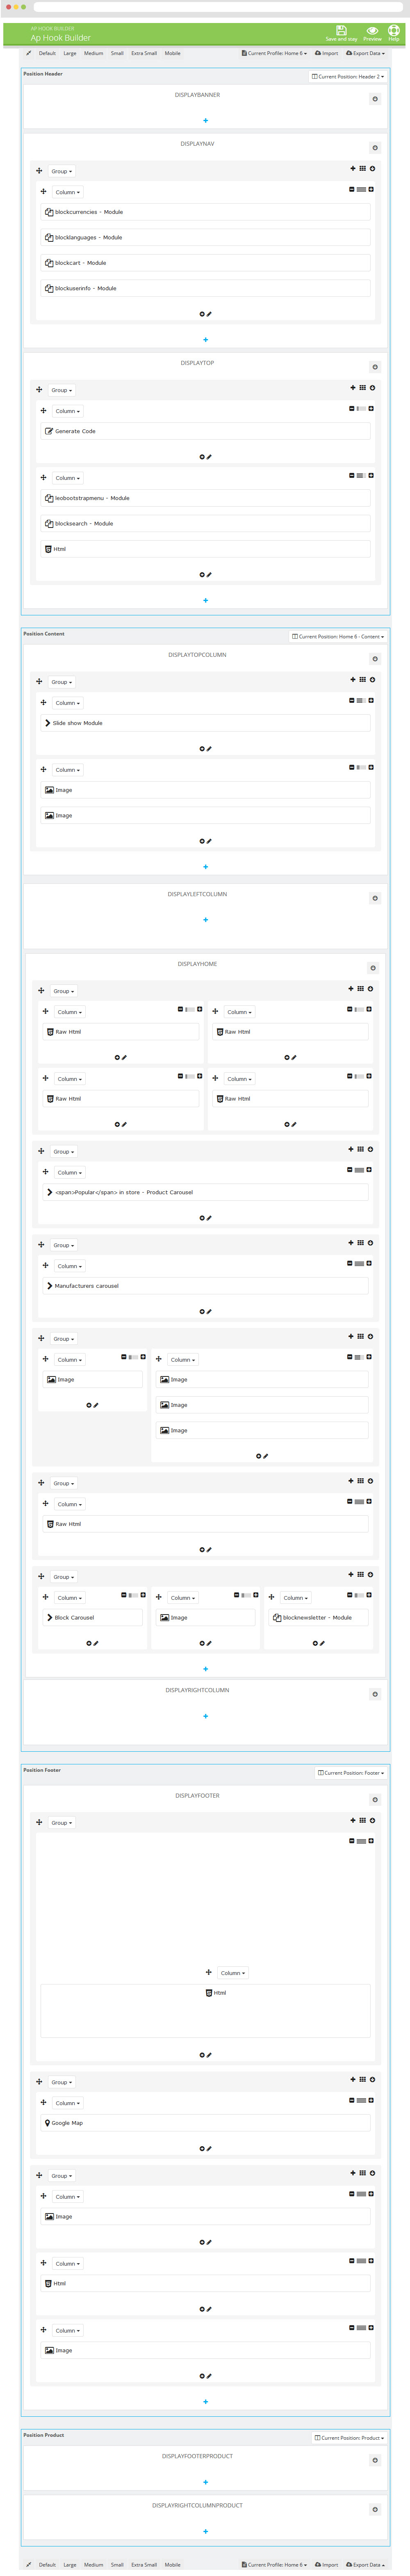Select the blocksearch - Module widget
This screenshot has height=2576, width=410.
(205, 524)
